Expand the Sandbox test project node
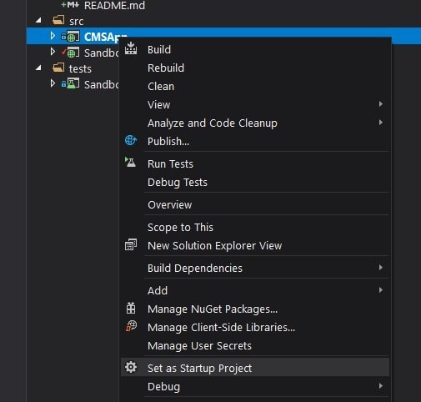This screenshot has height=402, width=421. tap(53, 83)
